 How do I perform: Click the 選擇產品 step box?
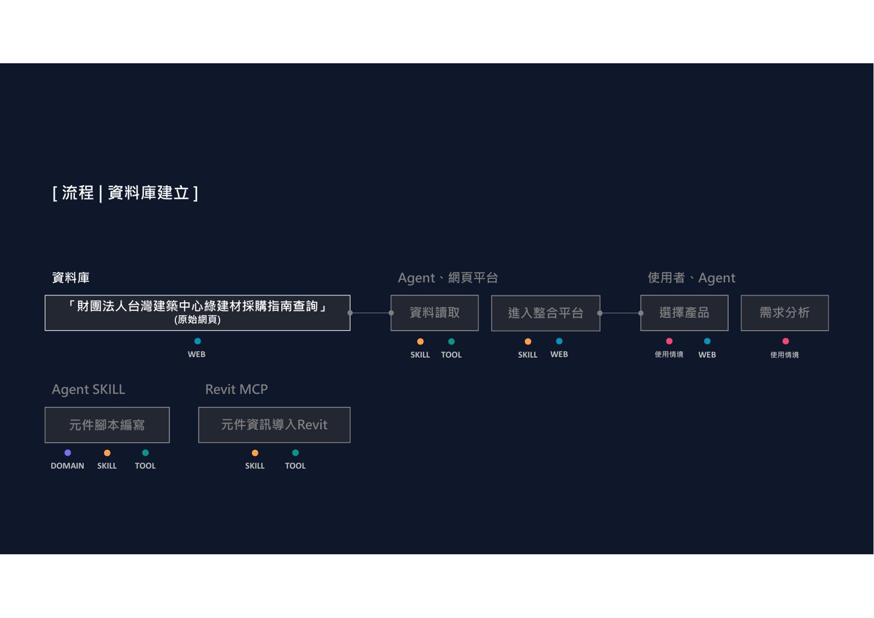(684, 313)
